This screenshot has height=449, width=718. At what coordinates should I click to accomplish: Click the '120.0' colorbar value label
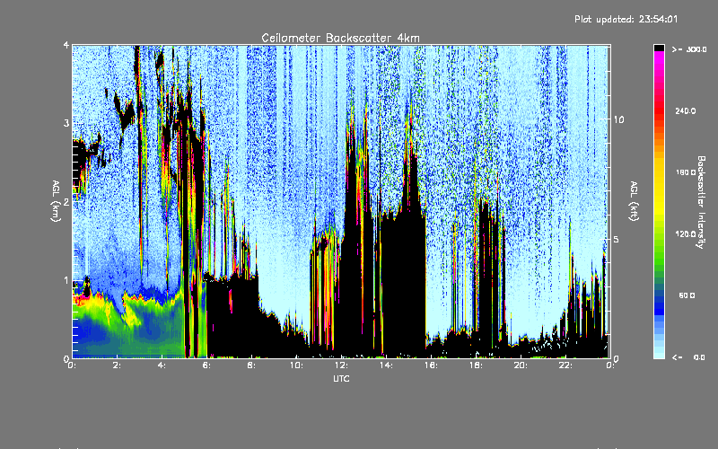[x=686, y=233]
